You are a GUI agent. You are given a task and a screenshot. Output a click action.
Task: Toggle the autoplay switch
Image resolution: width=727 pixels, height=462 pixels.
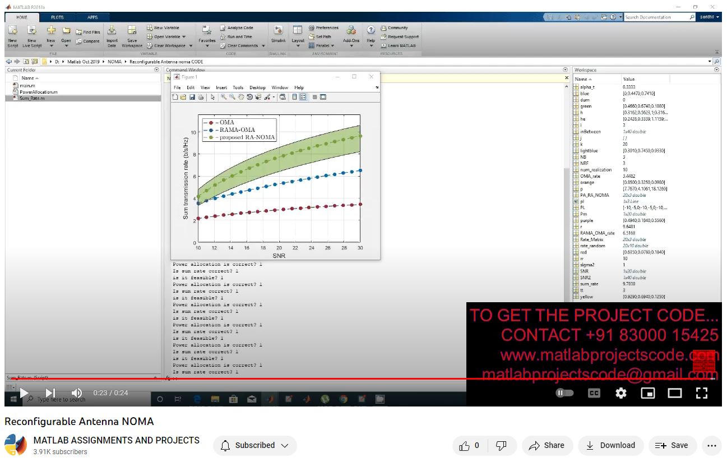click(564, 393)
